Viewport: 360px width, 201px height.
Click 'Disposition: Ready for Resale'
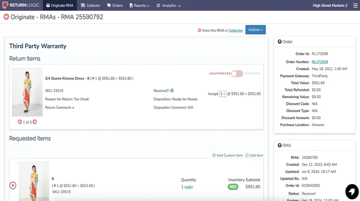pos(175,99)
